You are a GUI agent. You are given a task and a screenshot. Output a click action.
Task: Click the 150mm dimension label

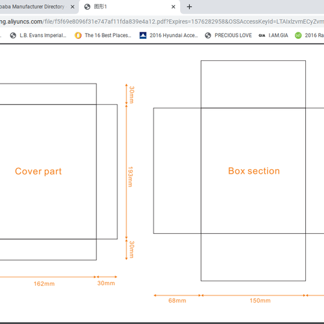click(x=260, y=301)
